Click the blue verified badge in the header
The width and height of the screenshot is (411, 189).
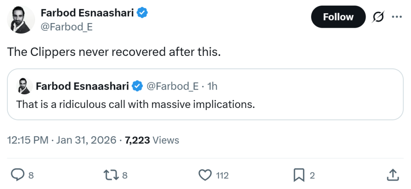pyautogui.click(x=143, y=13)
